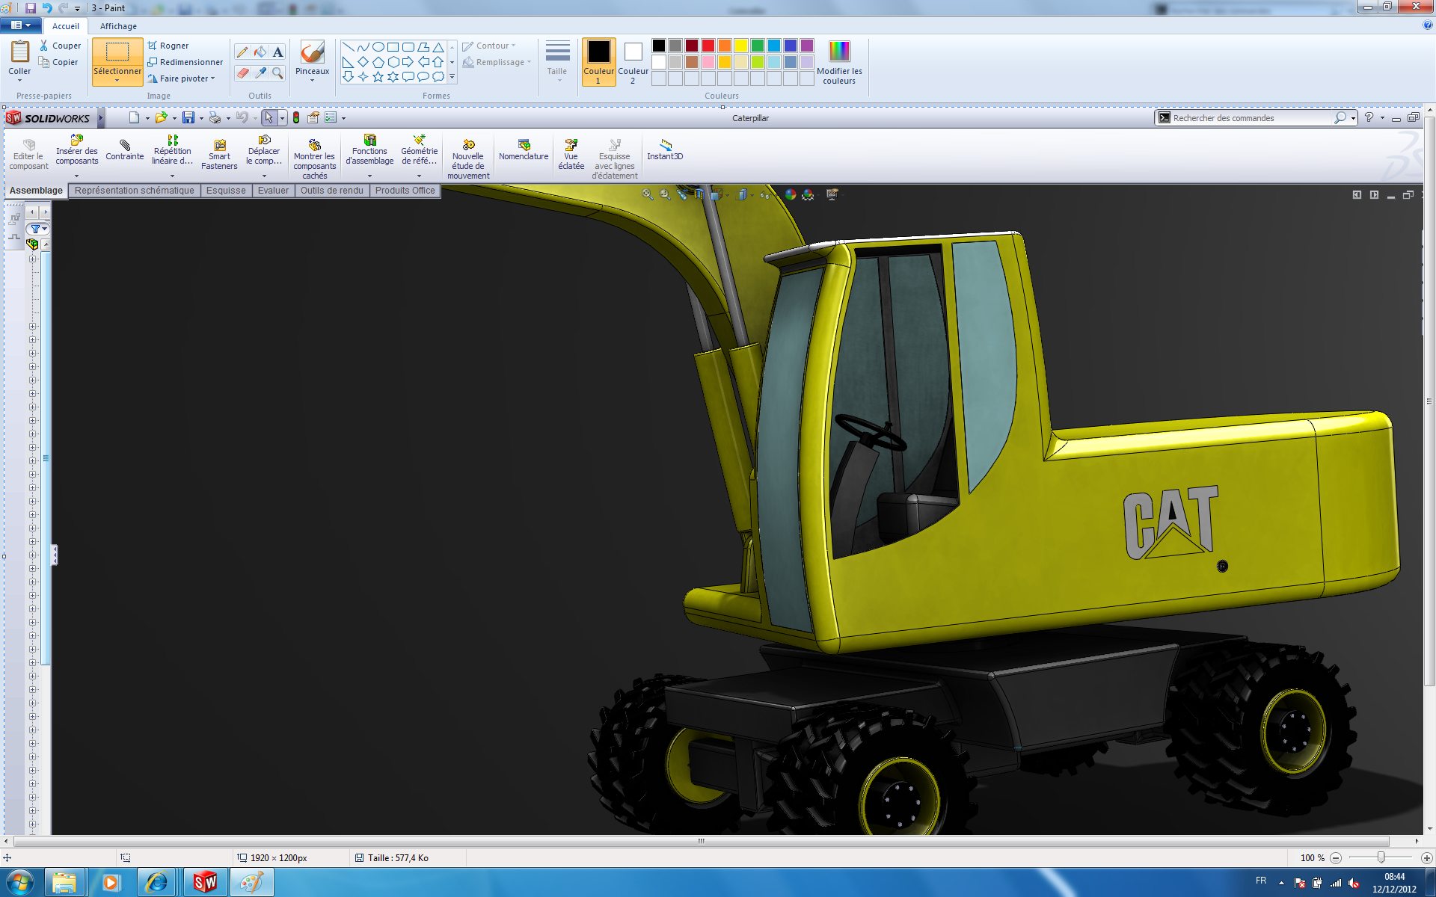This screenshot has height=897, width=1436.
Task: Pick the yellow color swatch
Action: tap(741, 46)
